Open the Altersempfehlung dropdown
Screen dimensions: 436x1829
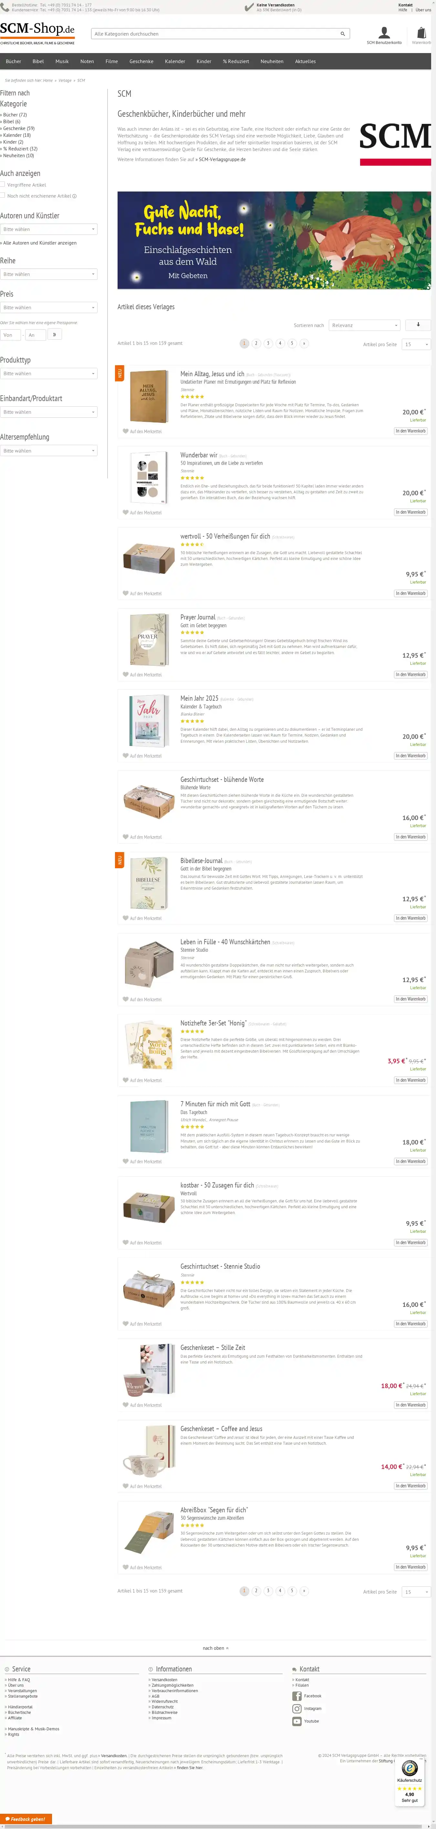49,450
